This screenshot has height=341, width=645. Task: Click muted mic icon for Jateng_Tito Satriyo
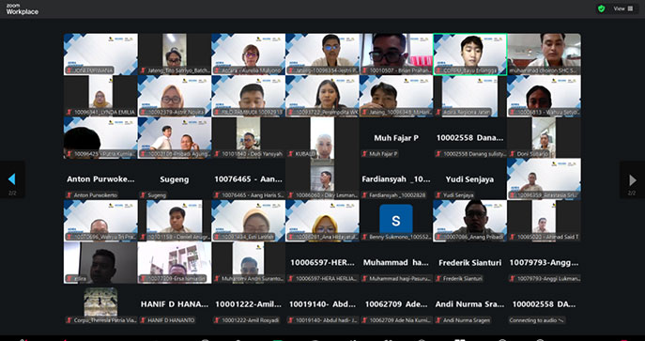(x=143, y=70)
